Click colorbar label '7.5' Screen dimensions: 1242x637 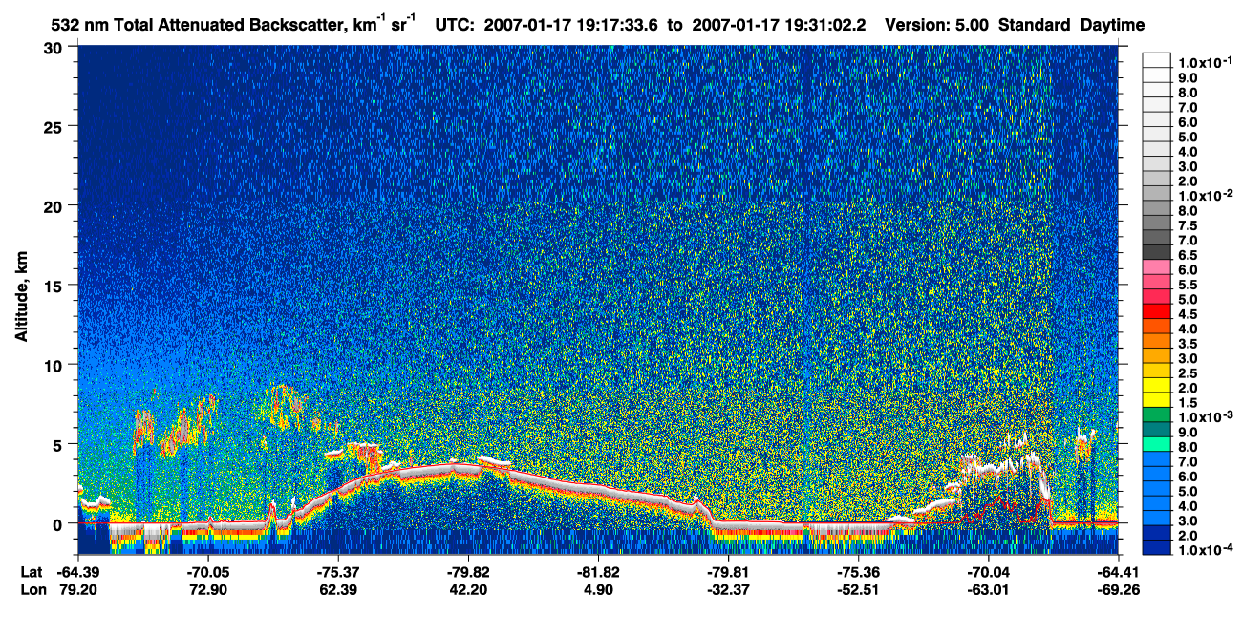[x=1189, y=225]
